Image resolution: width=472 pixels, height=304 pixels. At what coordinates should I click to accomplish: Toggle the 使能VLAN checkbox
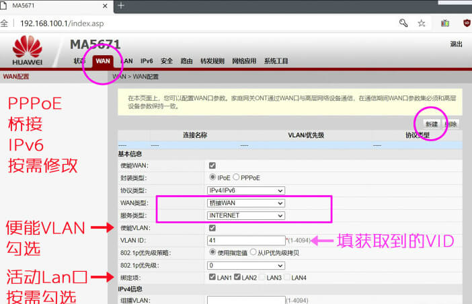pos(212,228)
